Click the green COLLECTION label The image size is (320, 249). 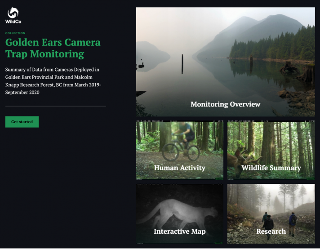pos(15,33)
